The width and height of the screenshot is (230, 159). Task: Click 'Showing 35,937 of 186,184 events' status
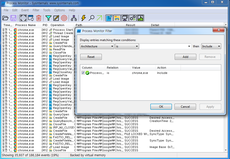click(30, 155)
